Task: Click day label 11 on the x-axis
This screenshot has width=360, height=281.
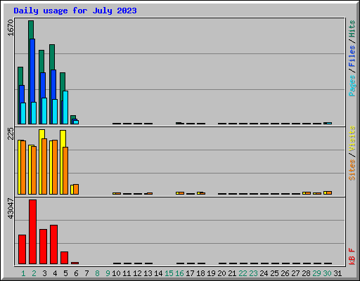Action: [127, 273]
